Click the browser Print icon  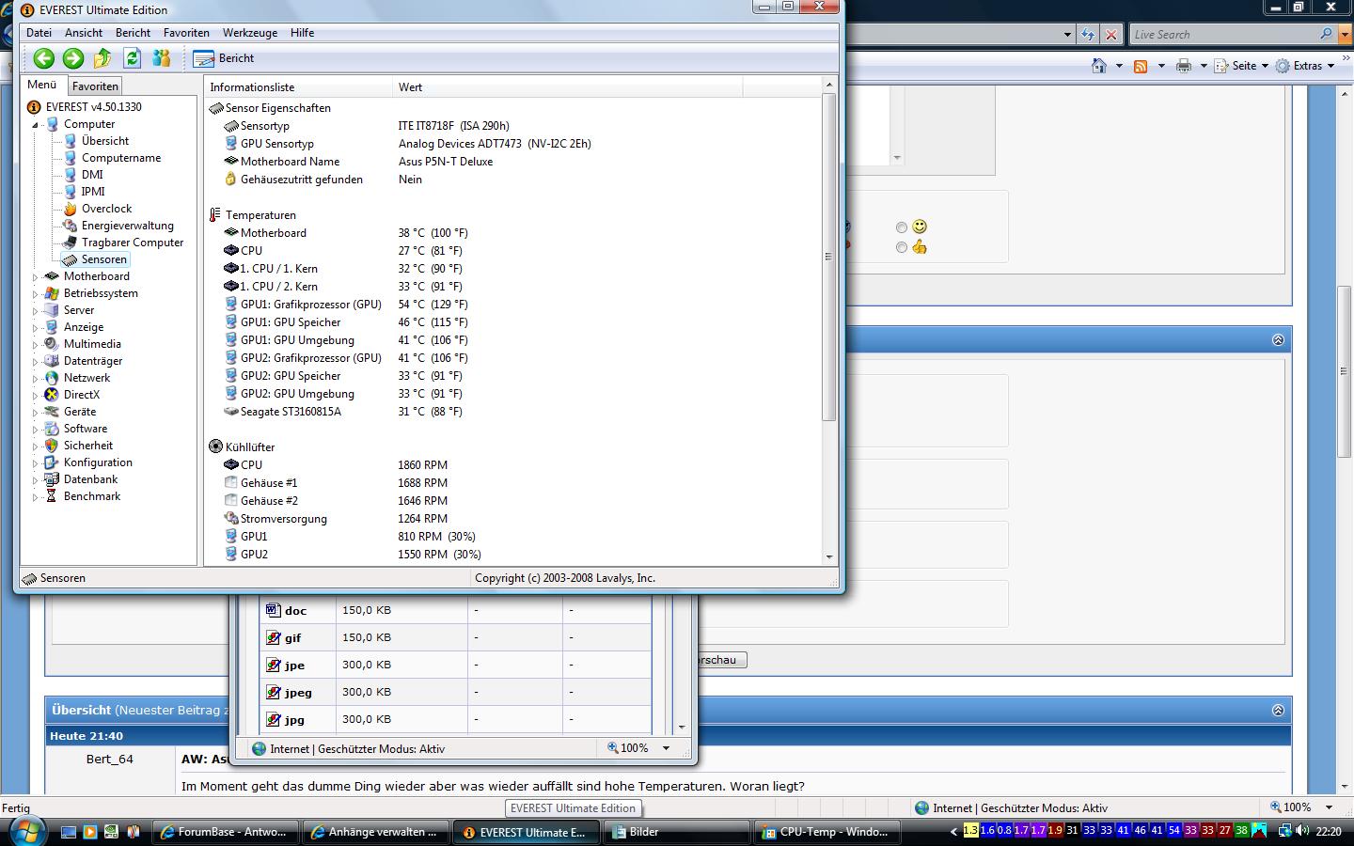tap(1184, 66)
